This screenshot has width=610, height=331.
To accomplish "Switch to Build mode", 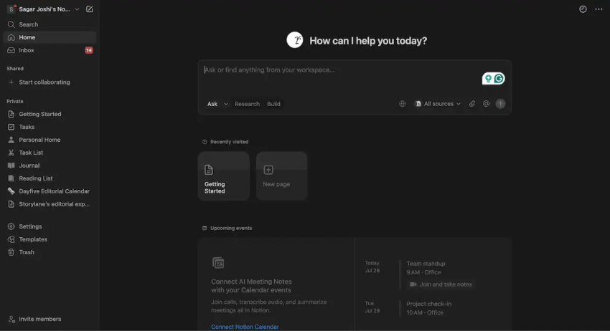I will (x=273, y=104).
